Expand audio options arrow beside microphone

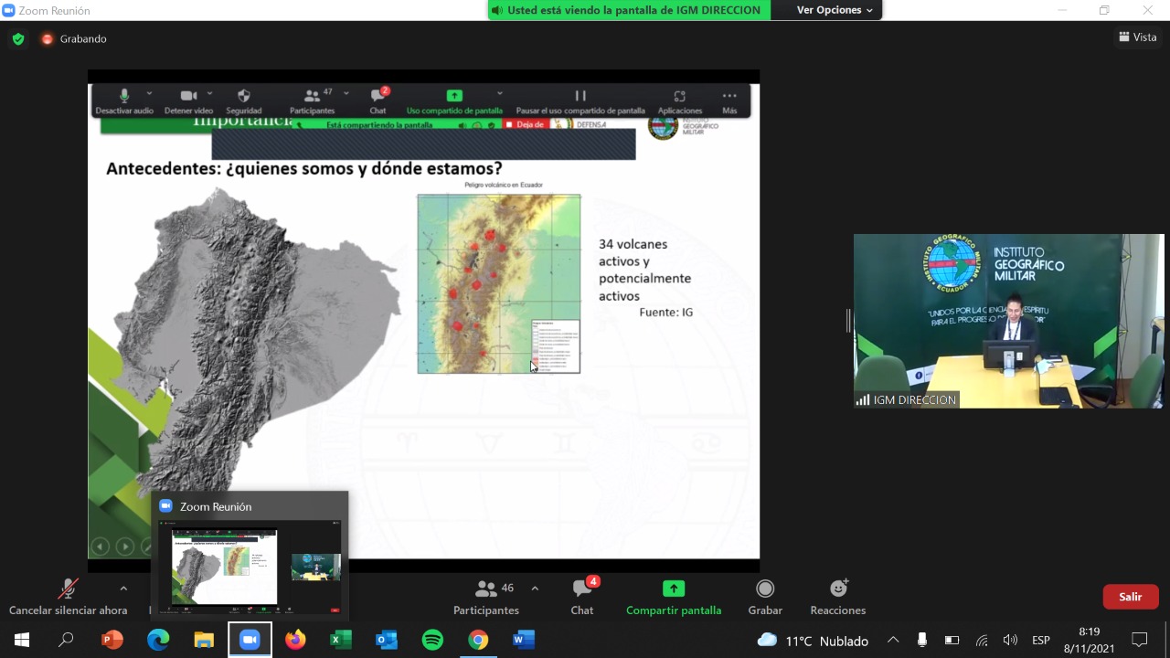[x=123, y=589]
